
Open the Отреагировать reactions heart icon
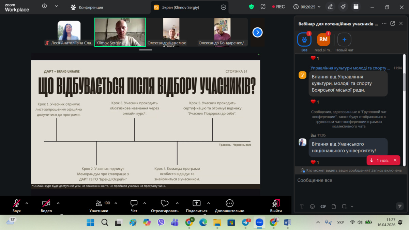(x=165, y=203)
